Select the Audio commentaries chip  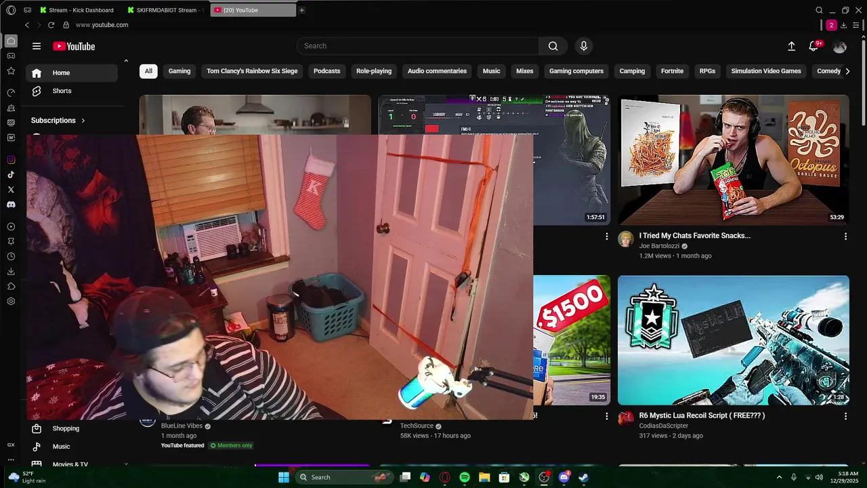(437, 71)
